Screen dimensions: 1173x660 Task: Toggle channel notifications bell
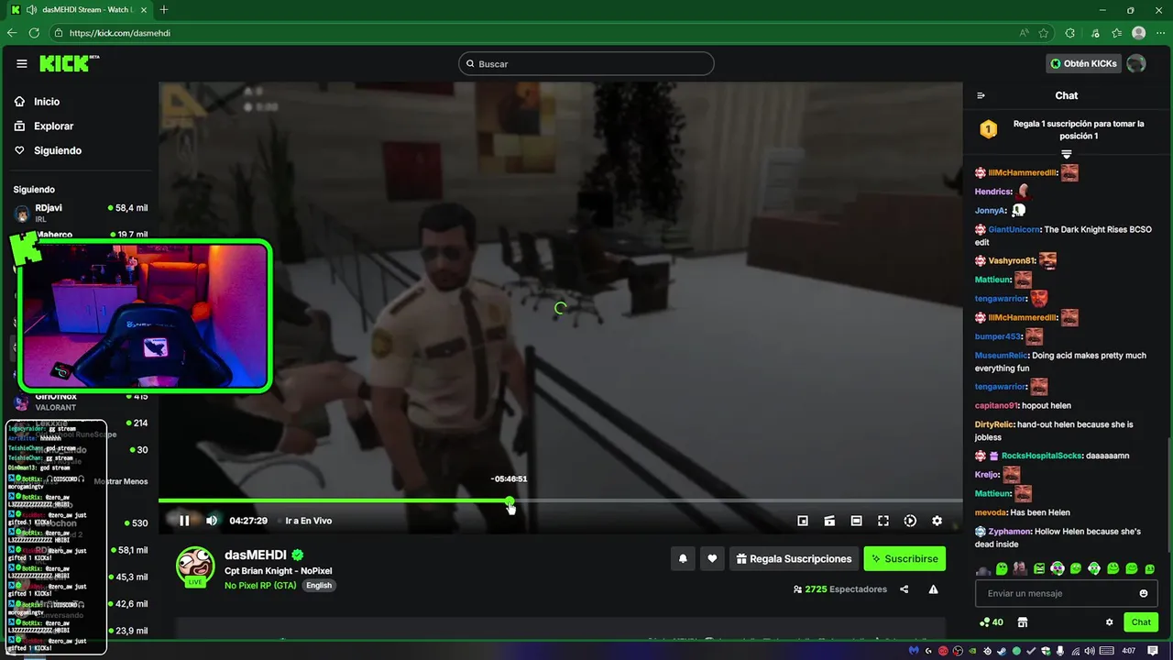tap(683, 558)
